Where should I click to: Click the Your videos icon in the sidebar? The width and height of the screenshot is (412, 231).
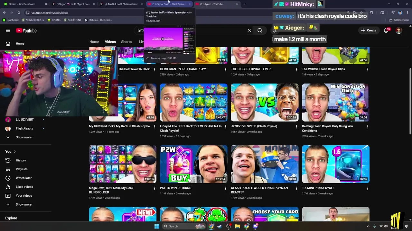click(x=8, y=196)
